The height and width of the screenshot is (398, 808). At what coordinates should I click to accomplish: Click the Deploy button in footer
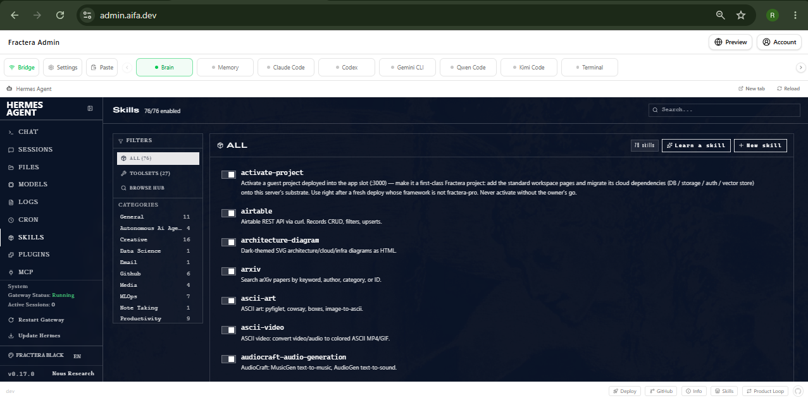625,391
